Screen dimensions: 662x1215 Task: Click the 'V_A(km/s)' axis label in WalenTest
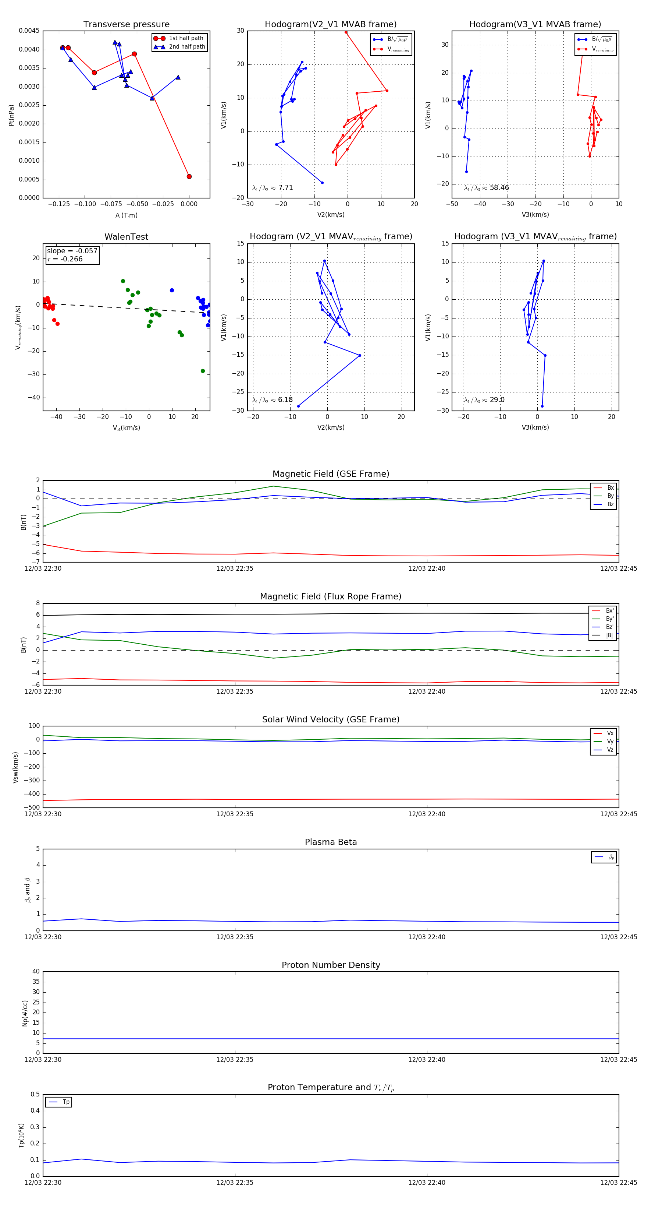[126, 428]
